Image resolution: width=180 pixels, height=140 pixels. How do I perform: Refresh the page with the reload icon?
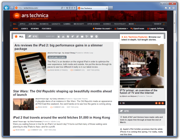(x=72, y=8)
